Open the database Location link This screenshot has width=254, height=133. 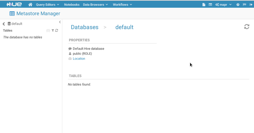79,58
